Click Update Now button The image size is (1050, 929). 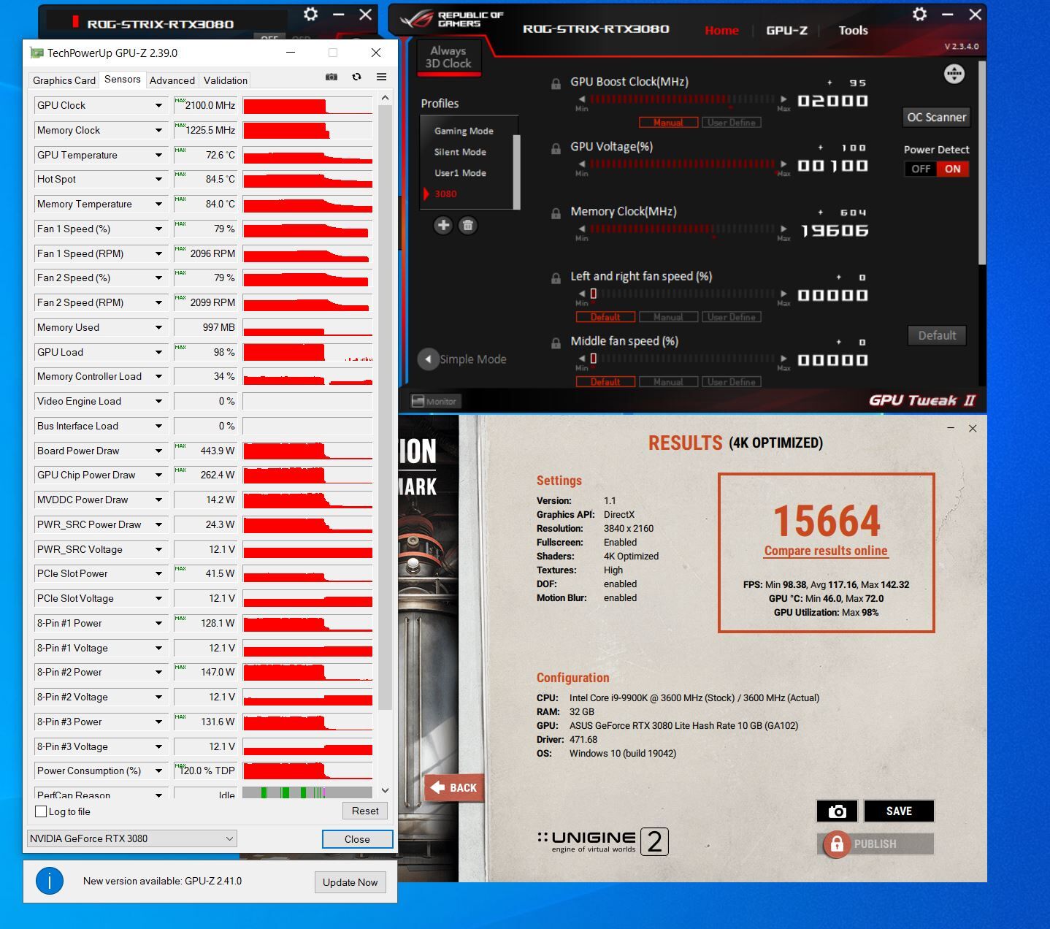(x=350, y=882)
